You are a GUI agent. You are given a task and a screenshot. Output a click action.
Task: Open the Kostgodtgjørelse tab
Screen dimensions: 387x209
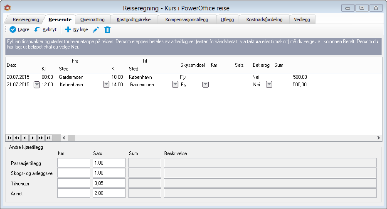point(134,19)
